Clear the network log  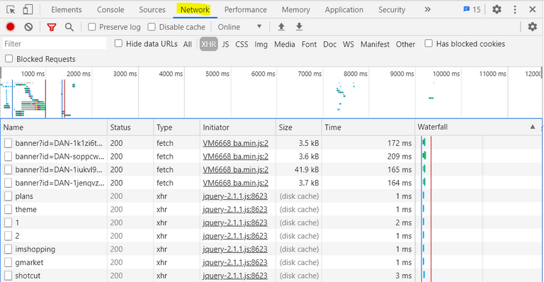(29, 27)
